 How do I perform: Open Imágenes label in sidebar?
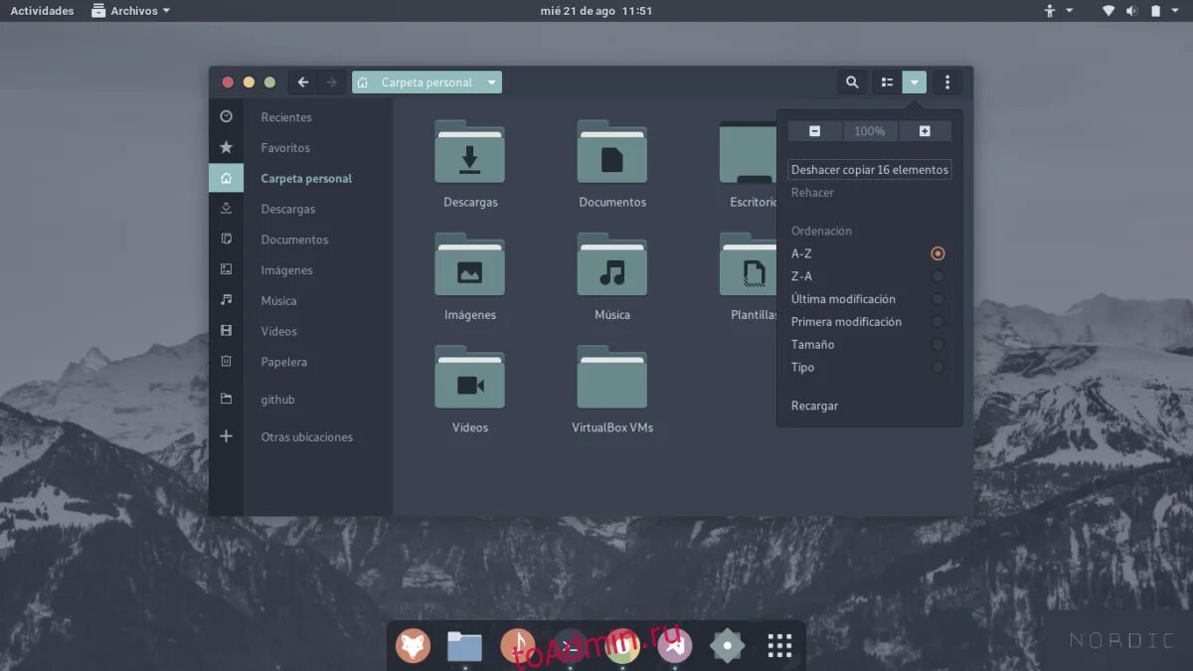click(x=286, y=270)
